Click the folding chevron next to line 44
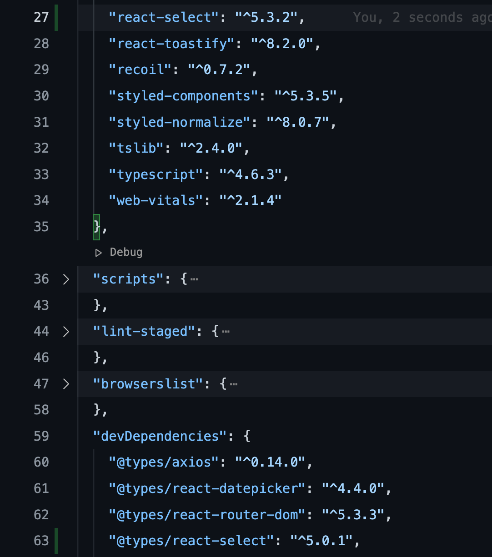Screen dimensions: 492x557 coord(66,332)
